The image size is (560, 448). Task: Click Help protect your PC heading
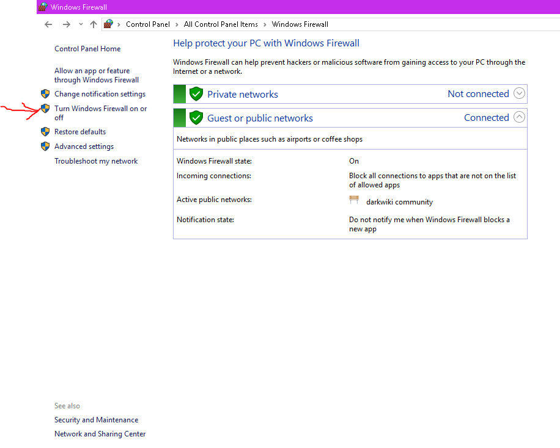coord(266,43)
